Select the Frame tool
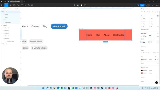 (x=10, y=5)
